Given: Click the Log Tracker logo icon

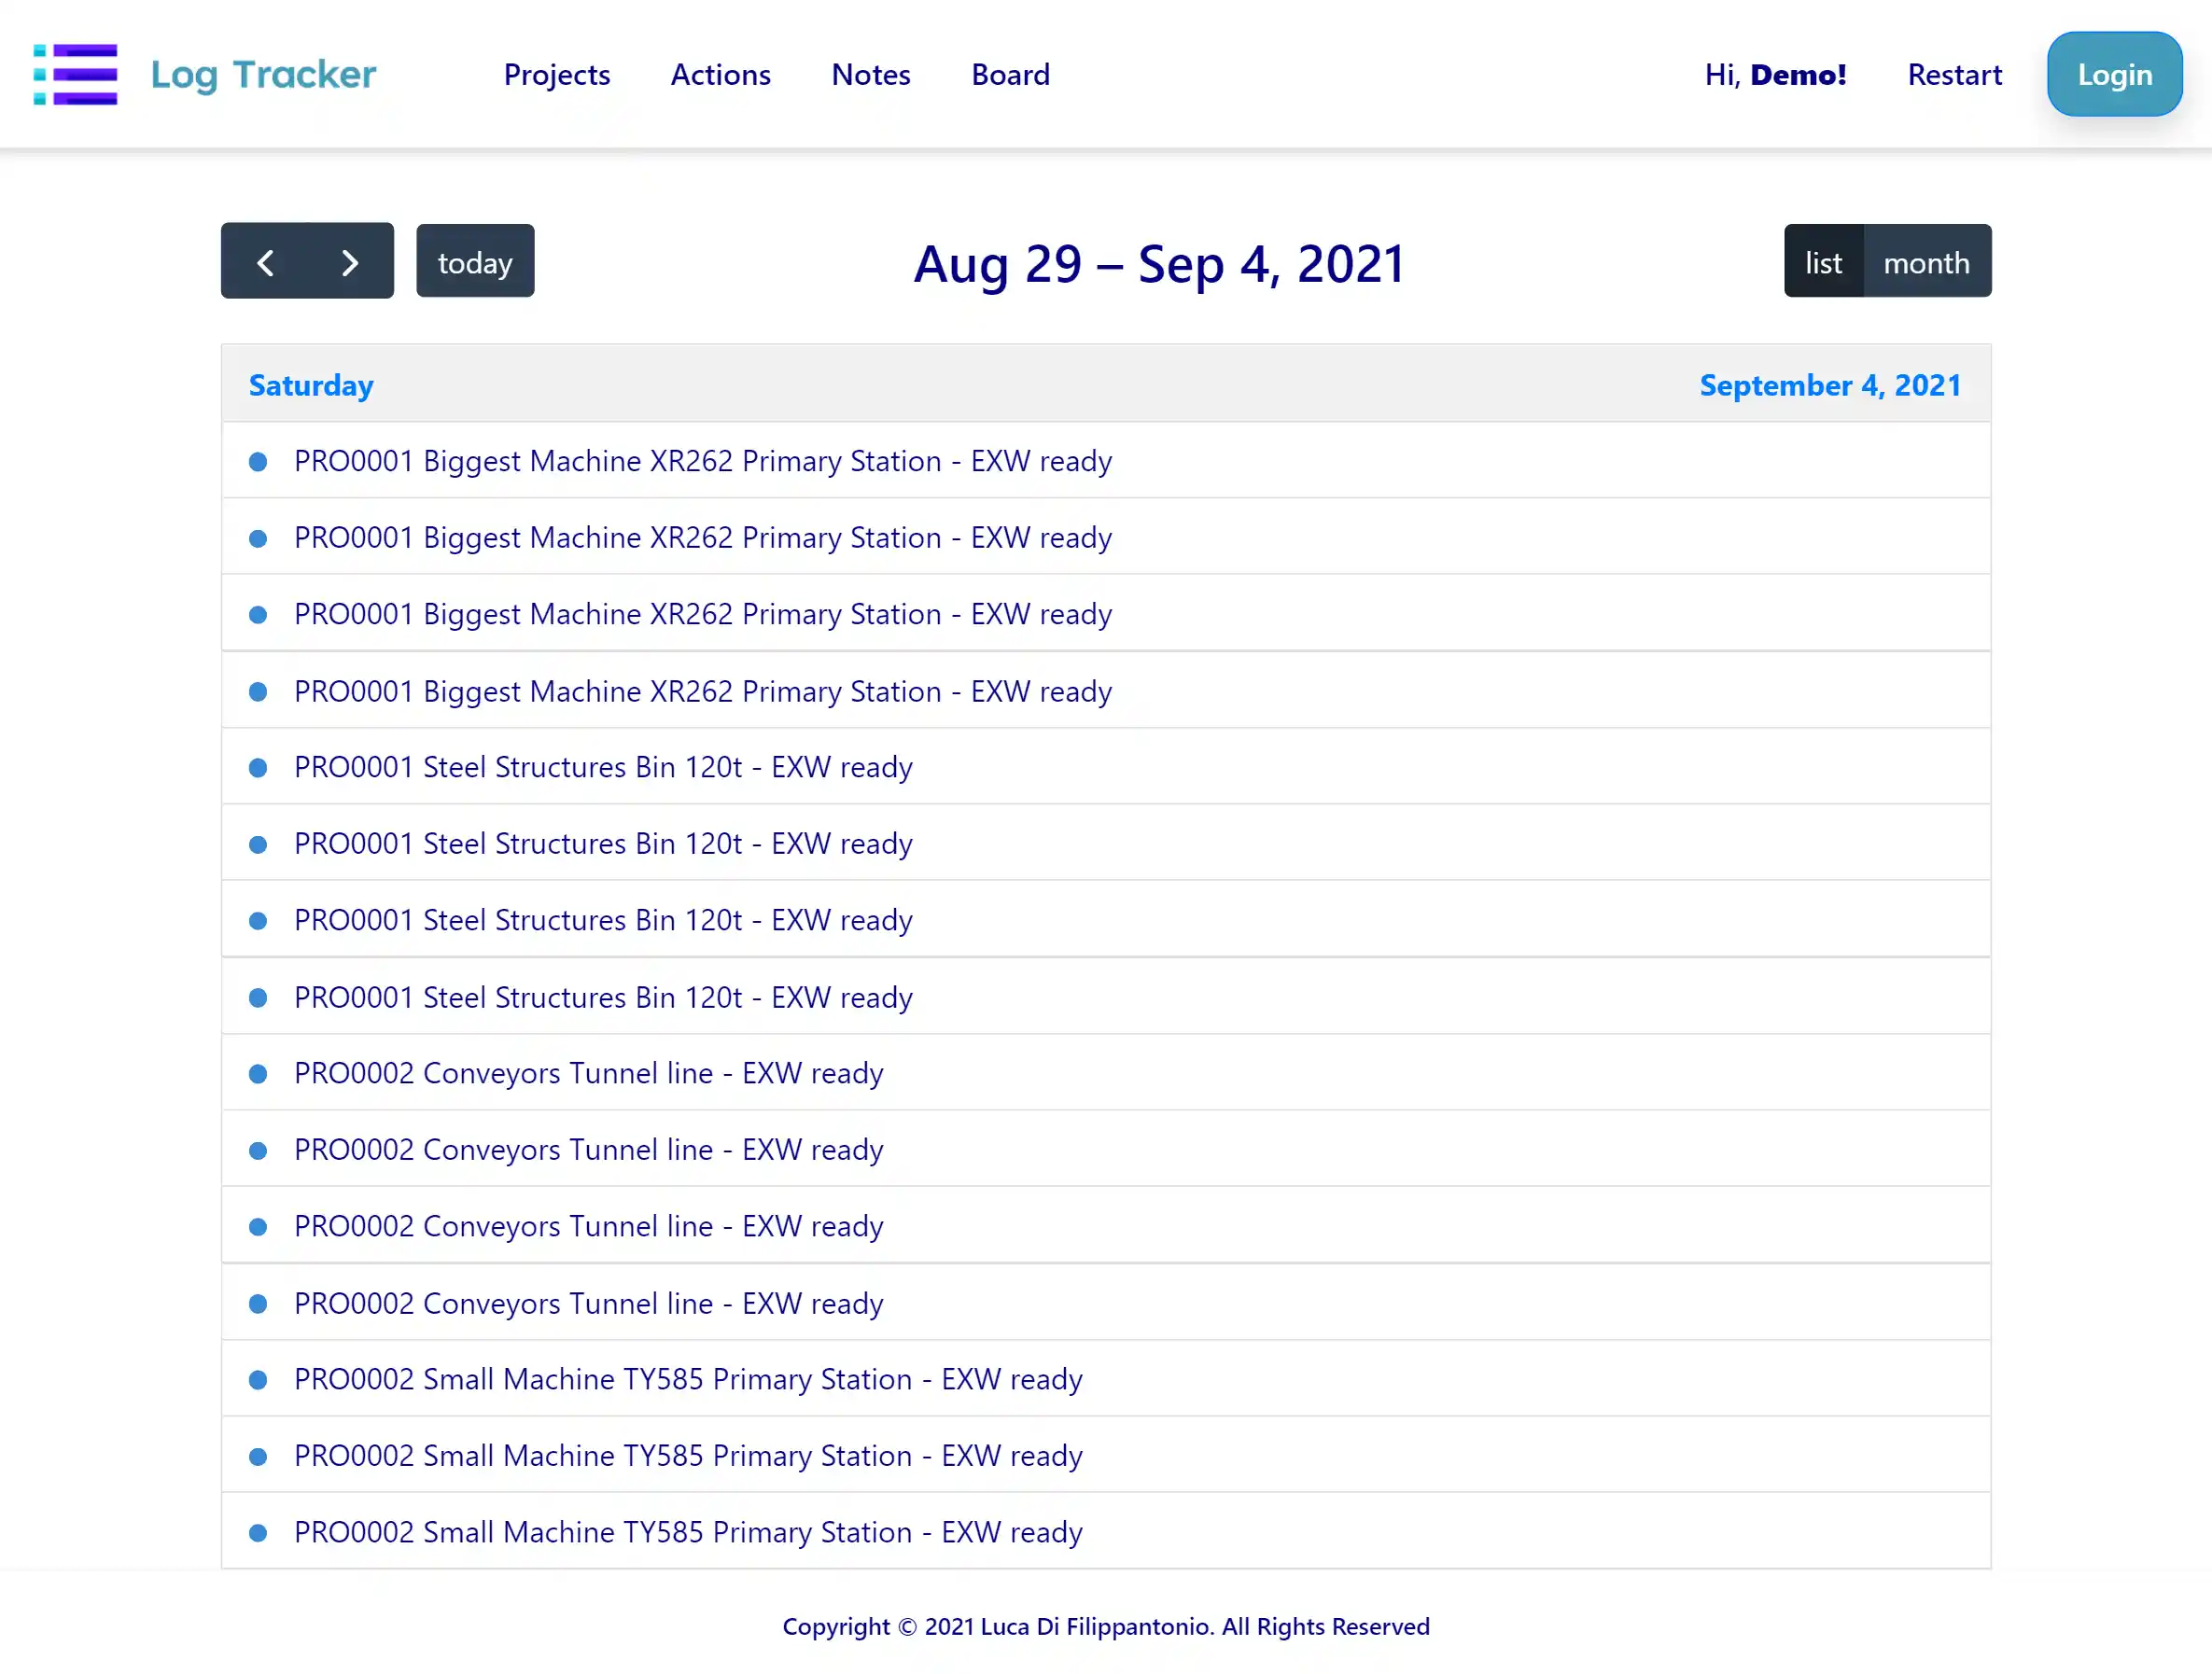Looking at the screenshot, I should [x=75, y=74].
